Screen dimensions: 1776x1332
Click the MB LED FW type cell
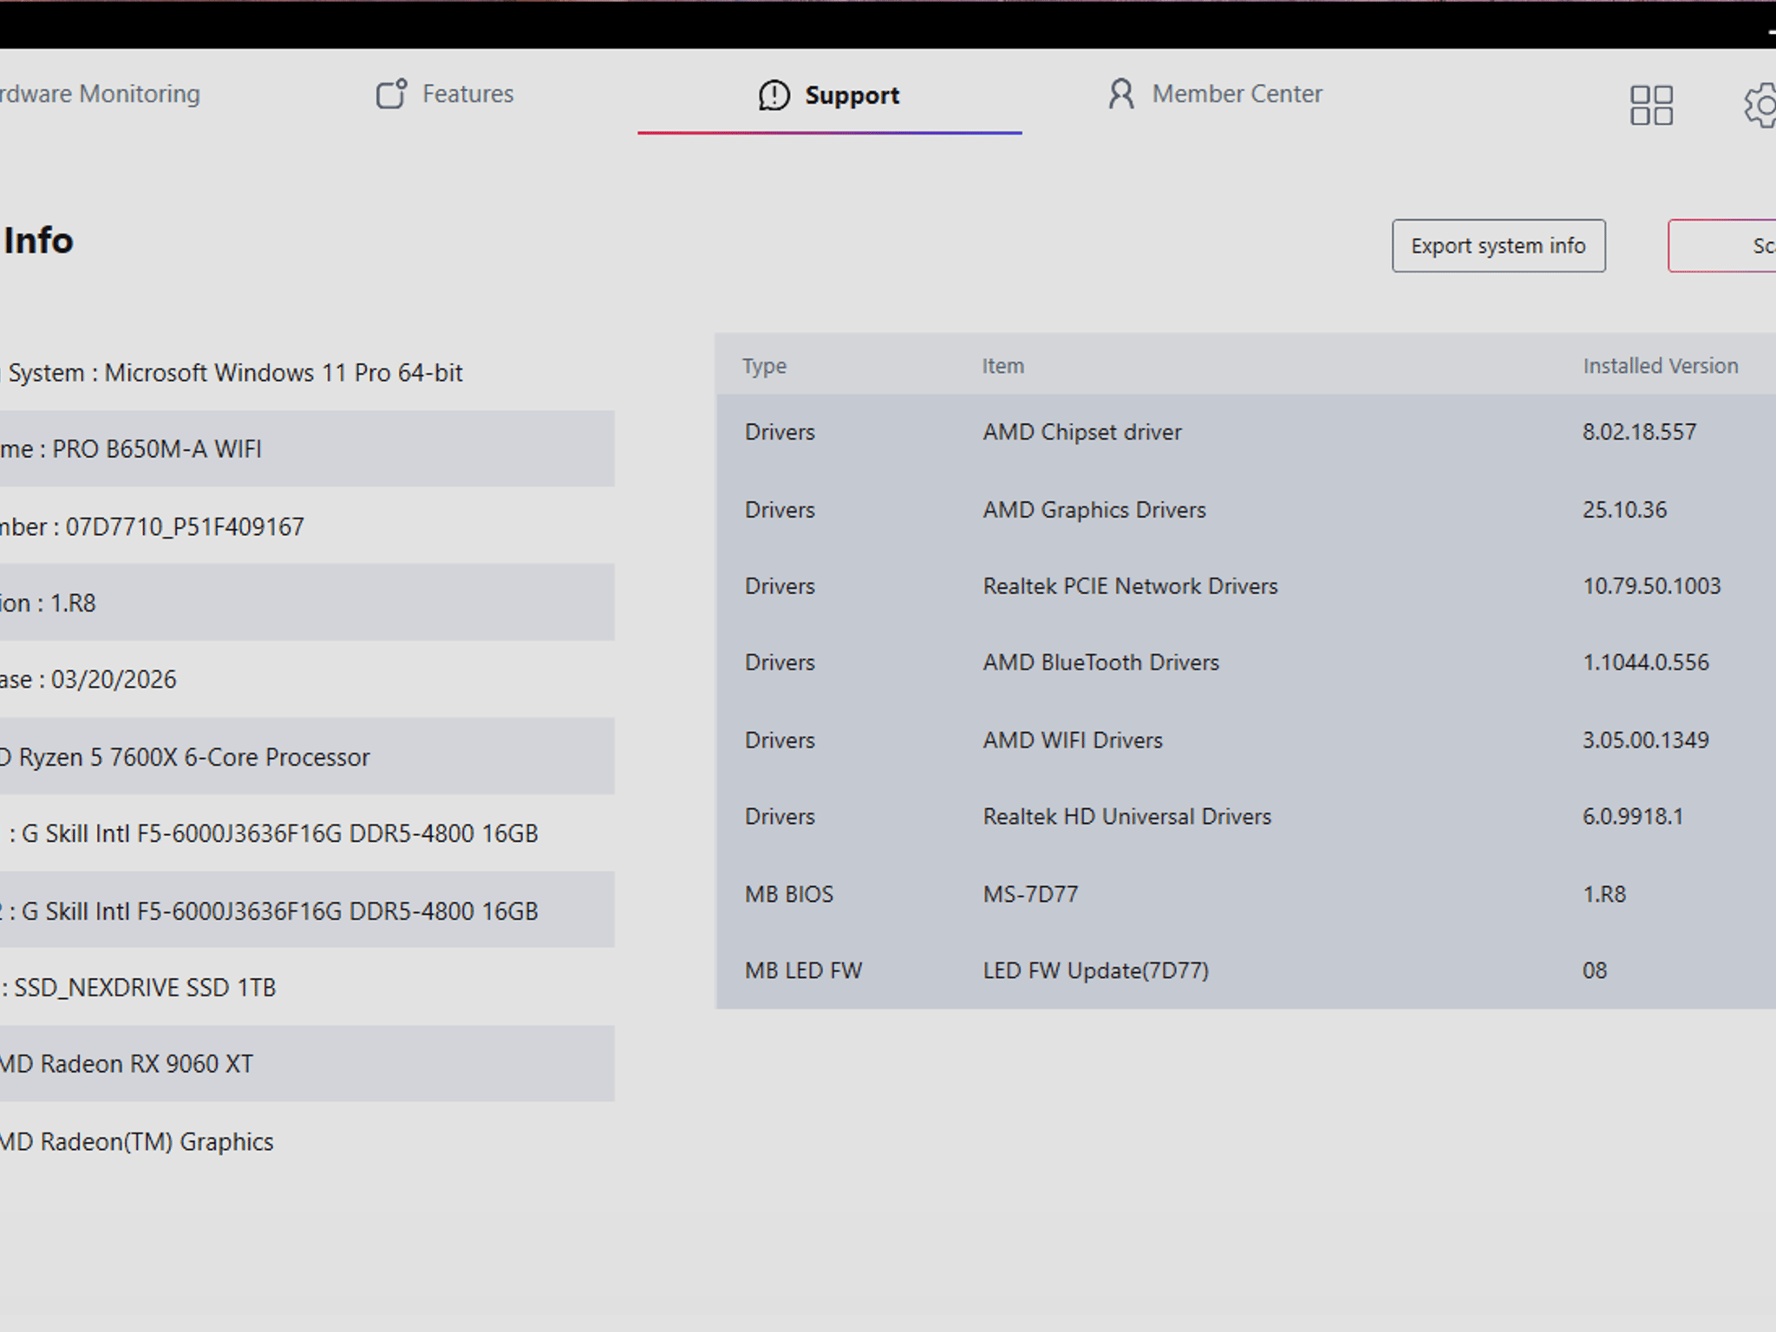804,970
